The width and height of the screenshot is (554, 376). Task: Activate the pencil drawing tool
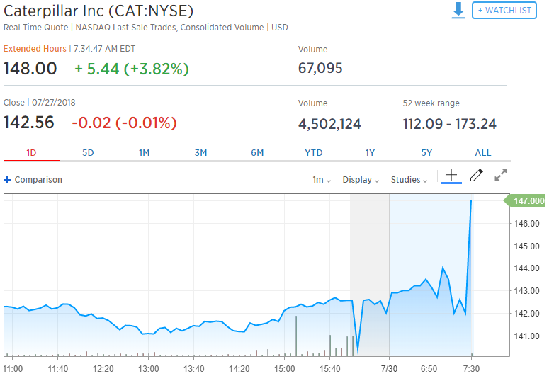point(476,176)
